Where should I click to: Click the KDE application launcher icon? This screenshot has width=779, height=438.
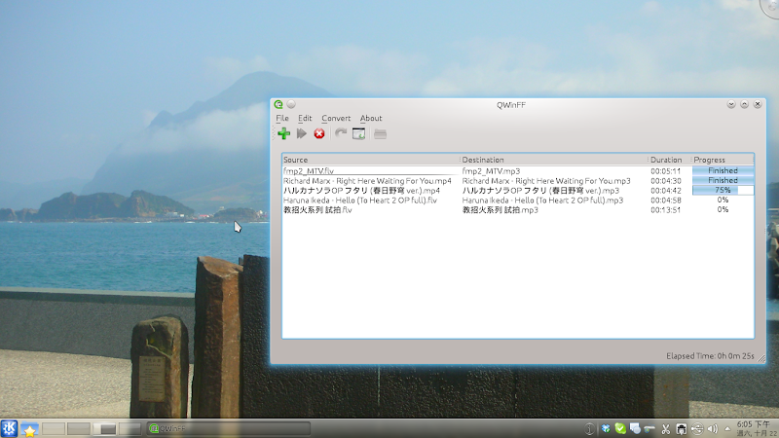click(10, 428)
